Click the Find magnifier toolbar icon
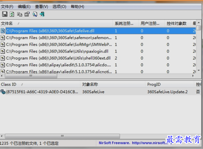The height and width of the screenshot is (149, 203). pos(35,14)
